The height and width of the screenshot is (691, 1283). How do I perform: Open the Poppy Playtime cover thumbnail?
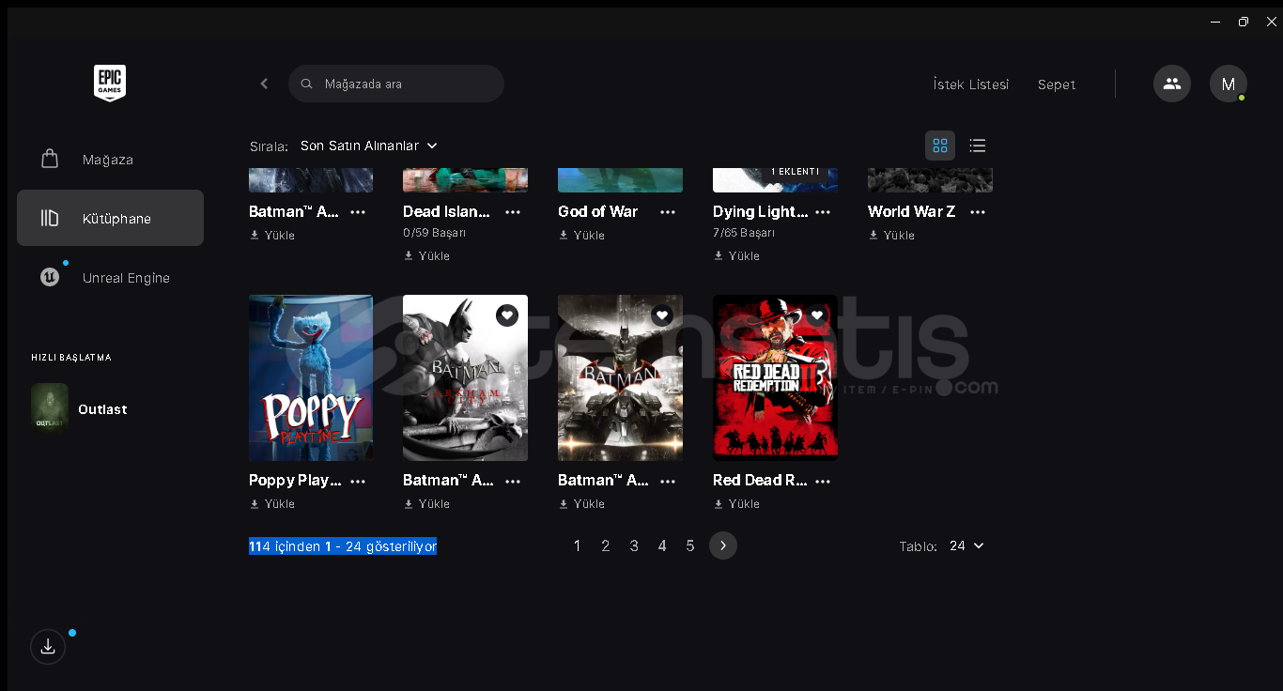tap(311, 377)
